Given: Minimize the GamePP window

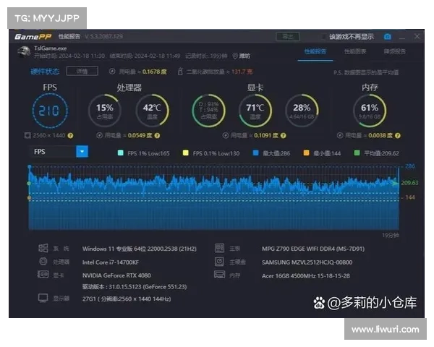Looking at the screenshot, I should pos(402,37).
